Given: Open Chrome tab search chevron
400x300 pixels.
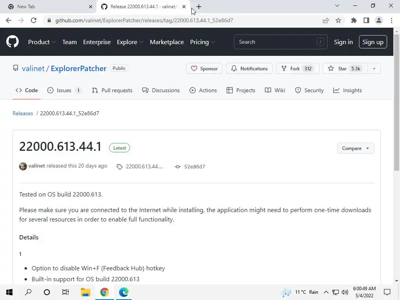Looking at the screenshot, I should click(337, 5).
